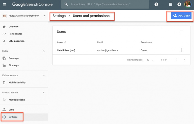Select the Nate Shivar (you) name cell
194x124 pixels.
click(66, 50)
